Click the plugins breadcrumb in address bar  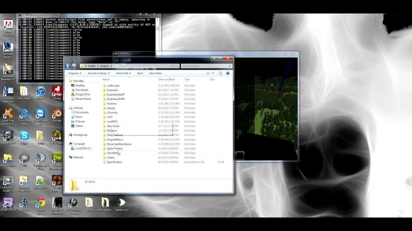click(105, 66)
